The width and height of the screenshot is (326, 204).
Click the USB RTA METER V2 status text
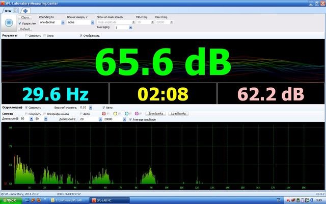pyautogui.click(x=69, y=194)
